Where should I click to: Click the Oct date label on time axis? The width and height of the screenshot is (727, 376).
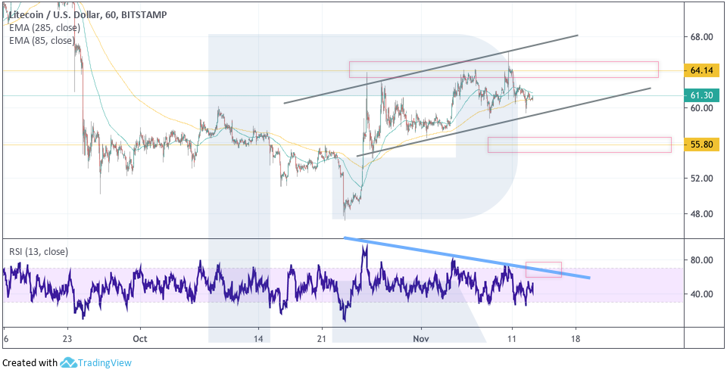(x=139, y=340)
